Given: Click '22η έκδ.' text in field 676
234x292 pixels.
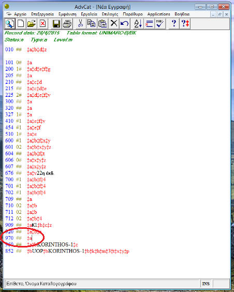Looking at the screenshot, I should click(46, 173).
